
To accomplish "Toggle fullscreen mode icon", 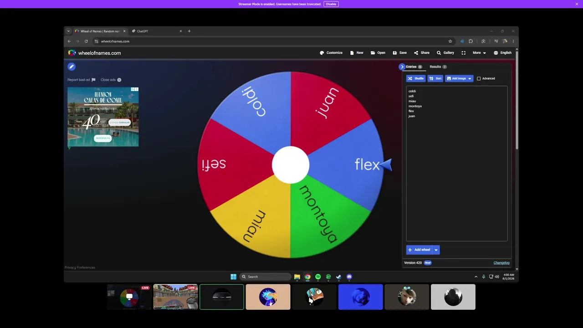I will click(463, 53).
